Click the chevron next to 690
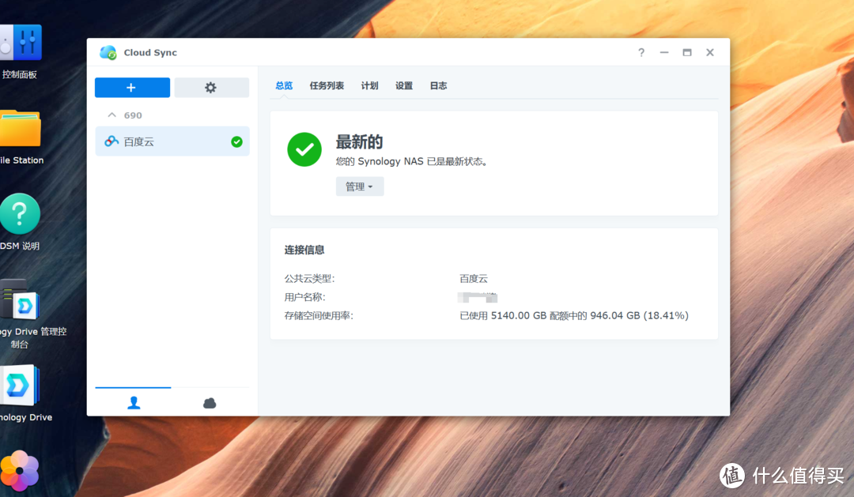This screenshot has height=497, width=854. (x=112, y=115)
